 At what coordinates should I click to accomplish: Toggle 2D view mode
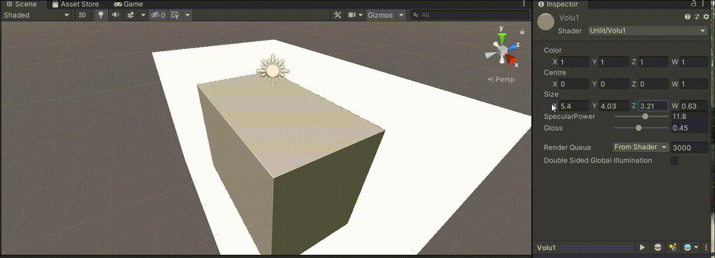(x=82, y=15)
